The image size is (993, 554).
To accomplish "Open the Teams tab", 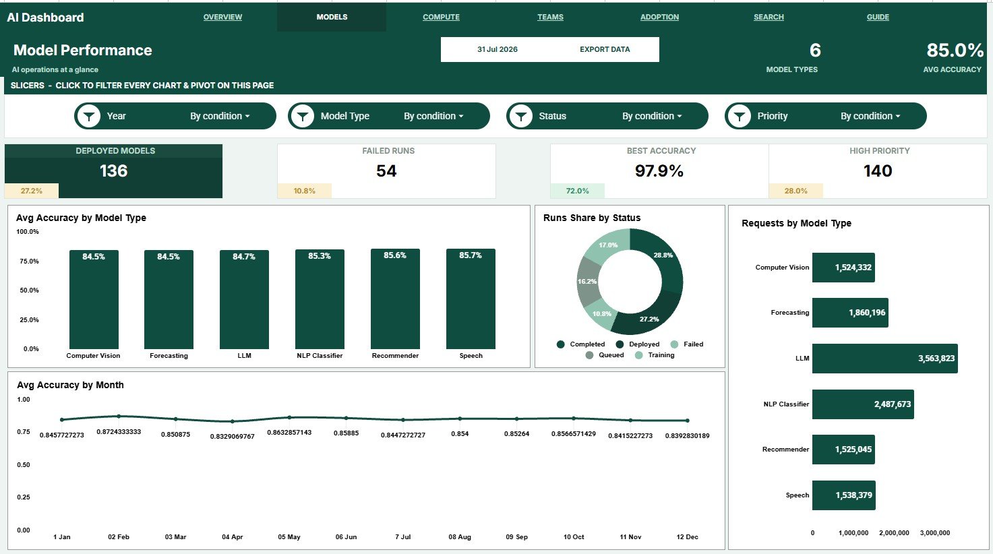I will coord(550,17).
